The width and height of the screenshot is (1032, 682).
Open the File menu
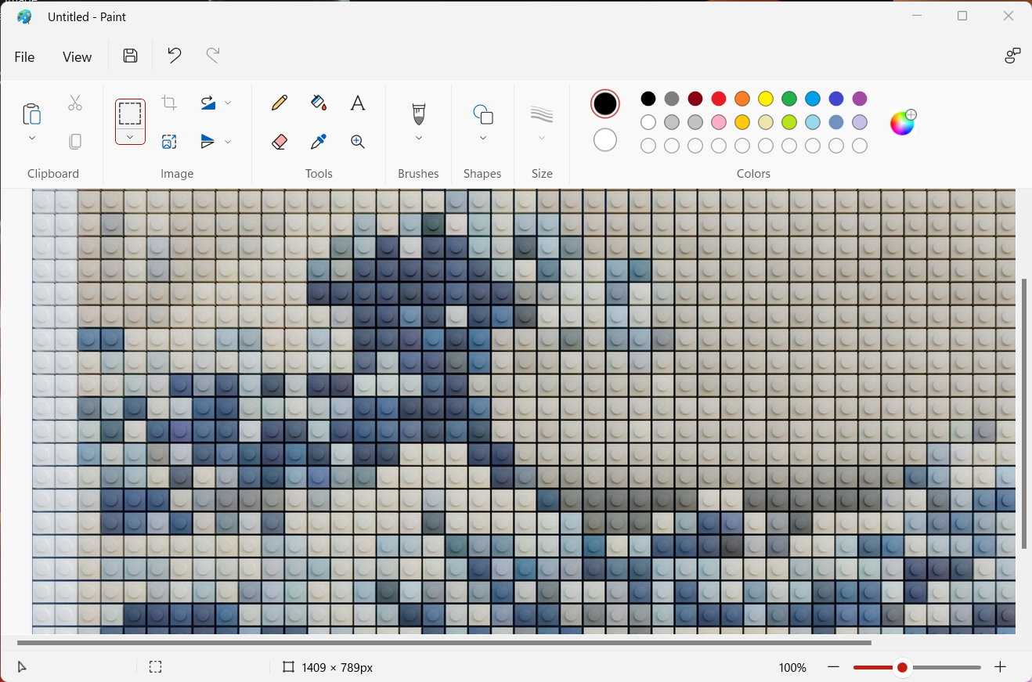(24, 56)
